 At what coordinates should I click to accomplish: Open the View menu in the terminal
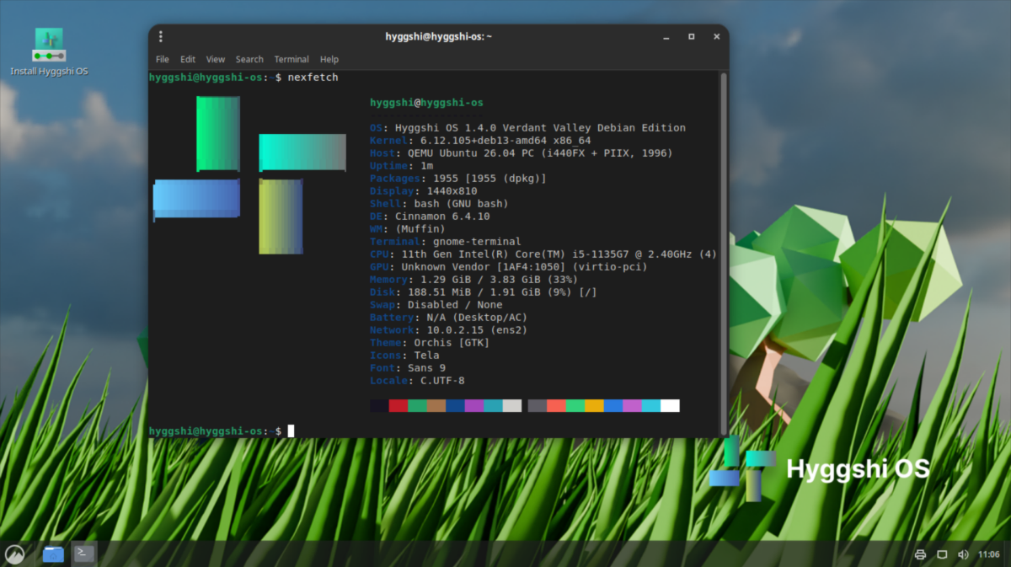coord(216,59)
